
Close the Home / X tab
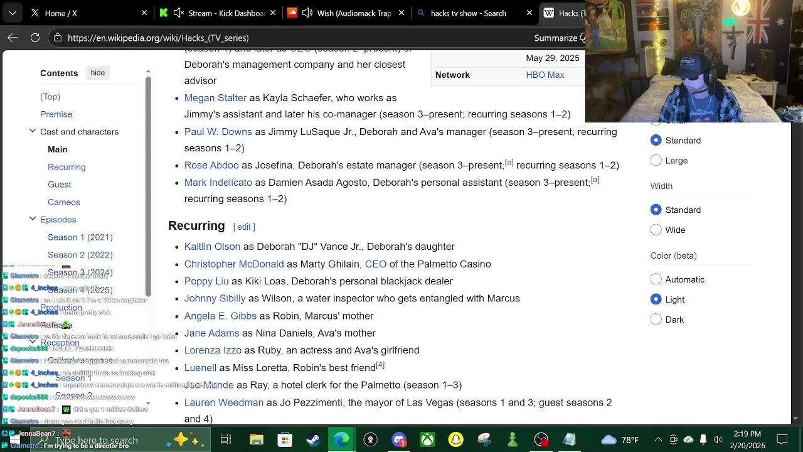pos(144,13)
